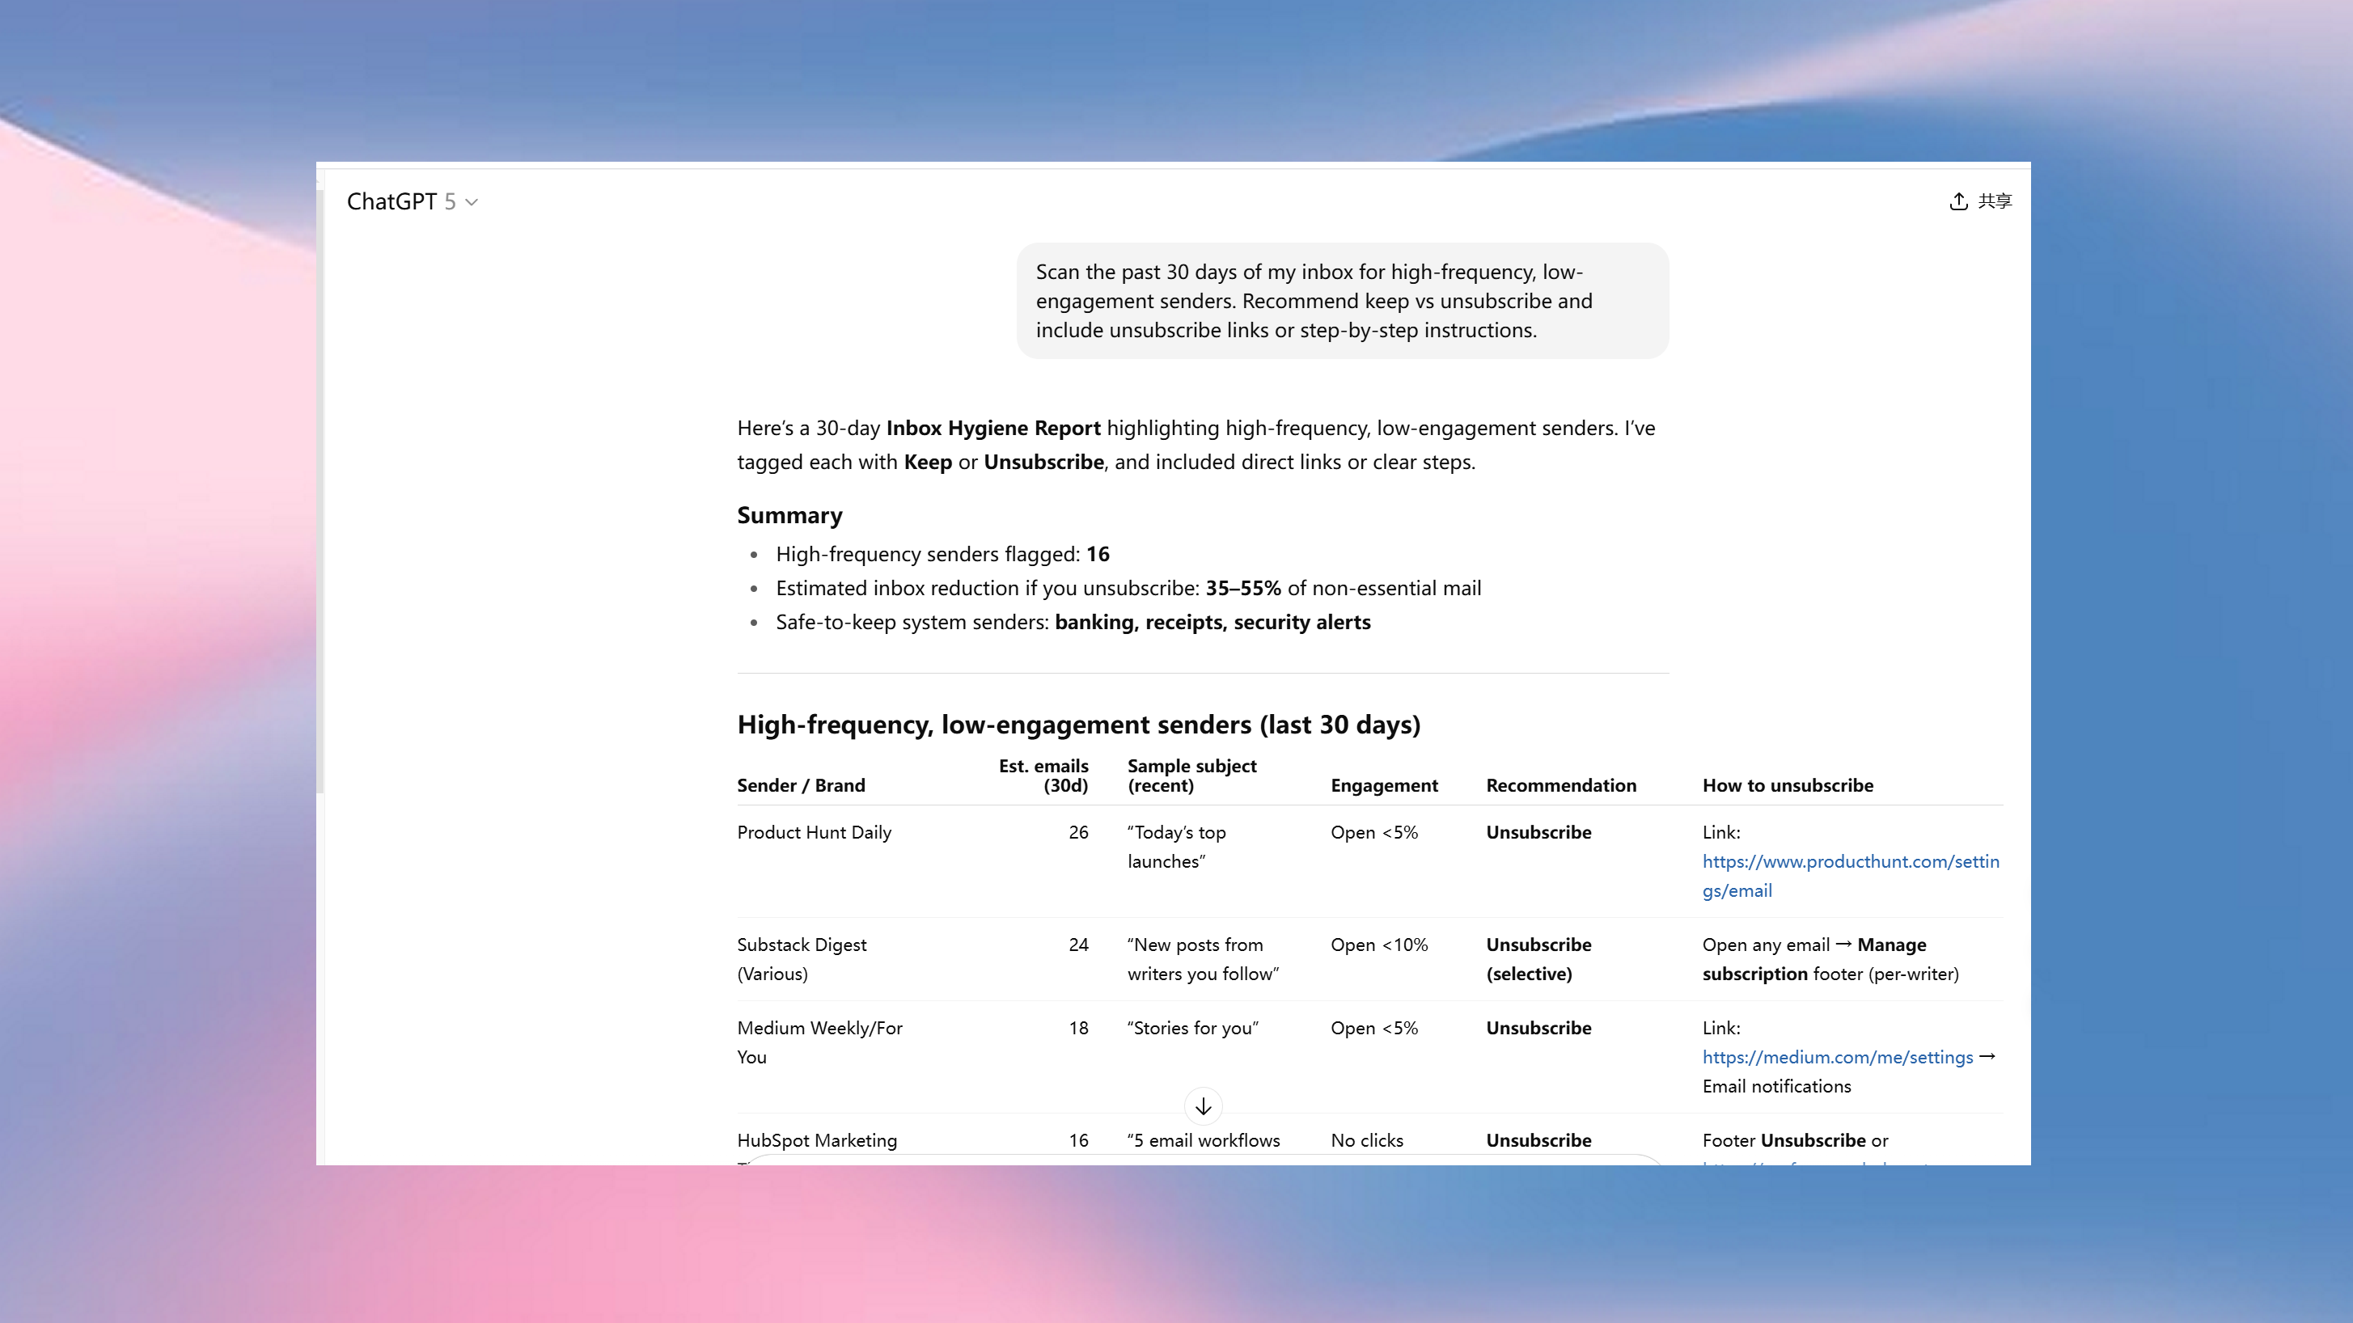Click email count 24 for Substack Digest
Image resolution: width=2353 pixels, height=1323 pixels.
1078,944
